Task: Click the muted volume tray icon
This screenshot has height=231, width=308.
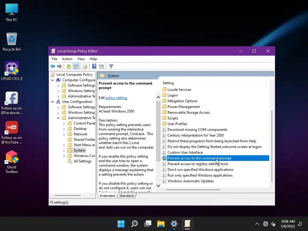Action: (273, 224)
